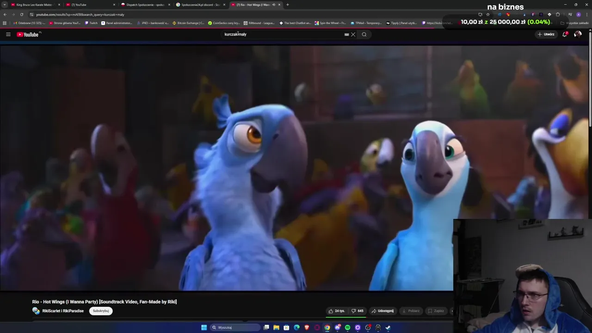Open a new browser tab
This screenshot has height=333, width=592.
click(287, 5)
